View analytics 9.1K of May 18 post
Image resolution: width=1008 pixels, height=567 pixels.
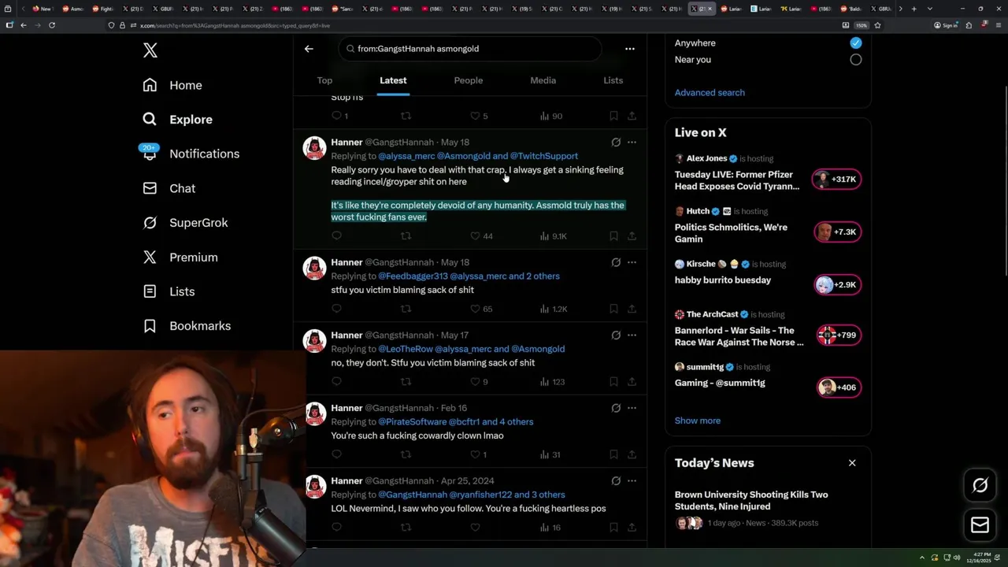click(x=554, y=236)
